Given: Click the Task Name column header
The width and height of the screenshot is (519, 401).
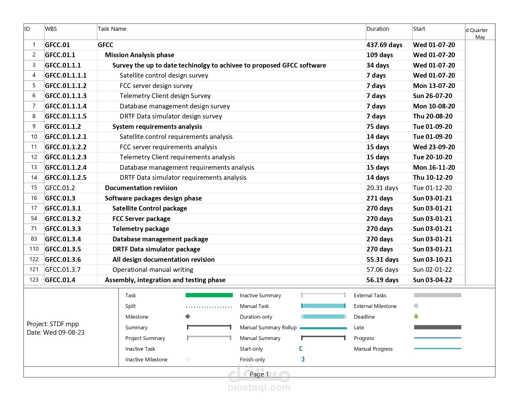Looking at the screenshot, I should 112,29.
